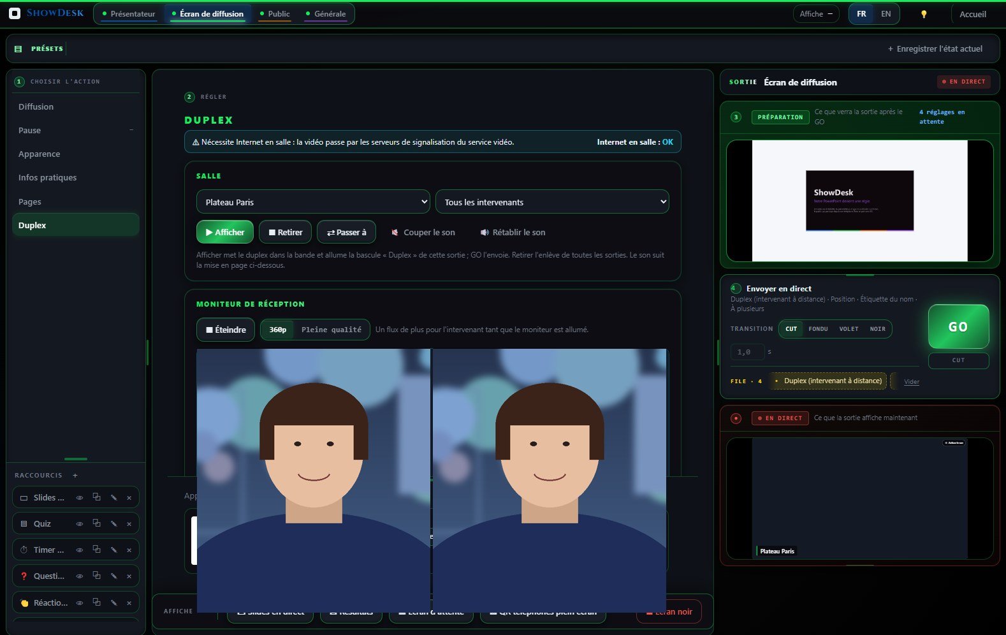
Task: Edit the Quiz shortcut with the pencil
Action: [x=113, y=523]
